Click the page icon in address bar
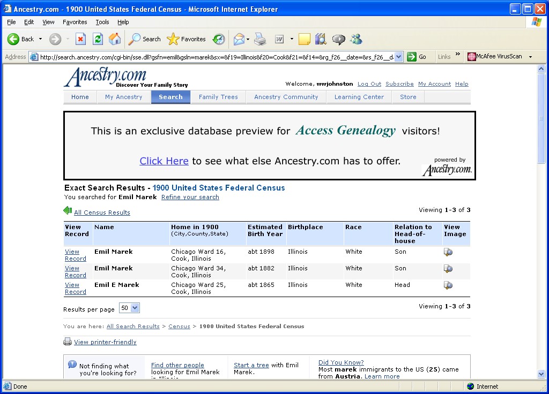Screen dimensions: 549x394 [x=34, y=57]
